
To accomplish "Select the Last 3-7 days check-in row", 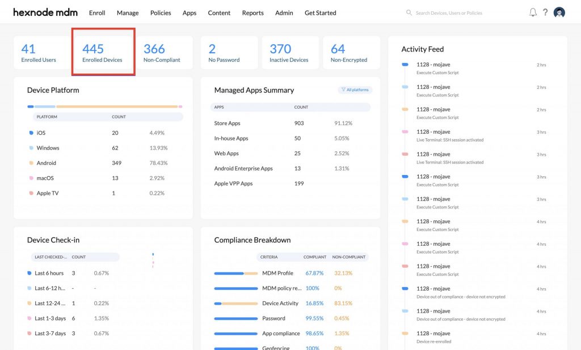I will 74,334.
